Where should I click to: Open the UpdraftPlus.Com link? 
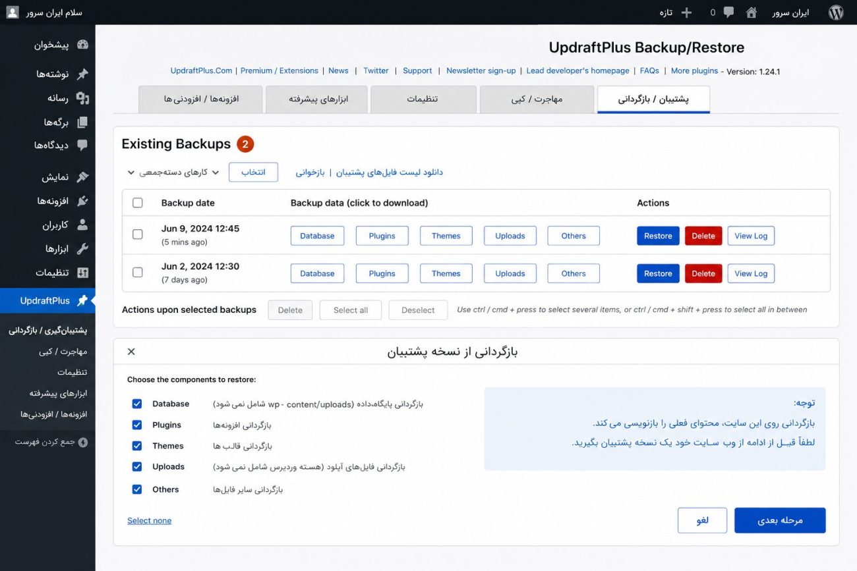pyautogui.click(x=201, y=70)
